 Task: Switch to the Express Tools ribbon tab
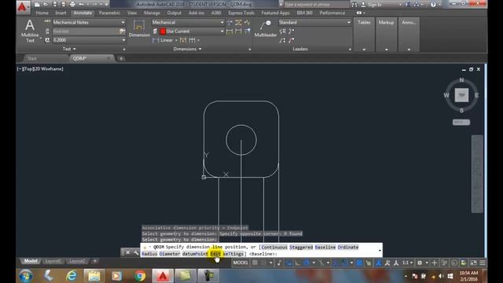241,13
